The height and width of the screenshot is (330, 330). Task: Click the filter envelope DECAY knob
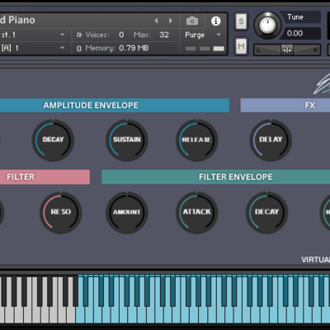pyautogui.click(x=266, y=212)
